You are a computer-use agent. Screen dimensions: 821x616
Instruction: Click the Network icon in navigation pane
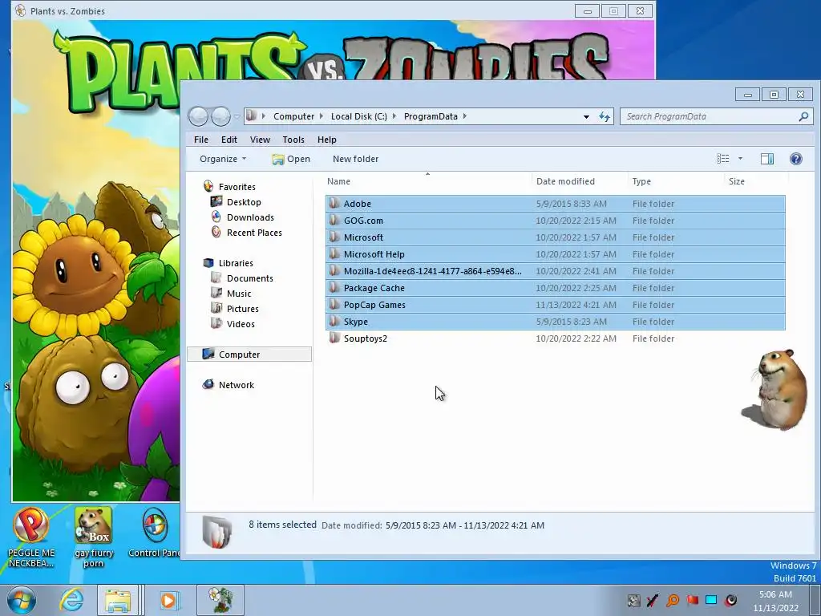(208, 384)
